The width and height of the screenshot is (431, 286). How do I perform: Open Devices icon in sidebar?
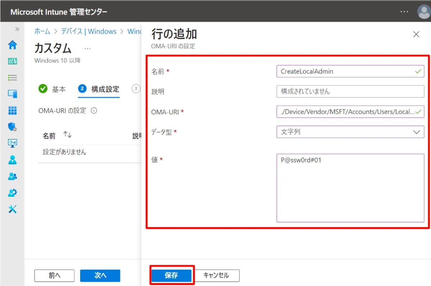13,94
